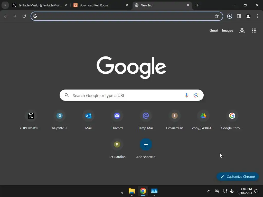Open the profile avatar menu
Viewport: 263px width, 197px height.
[x=248, y=16]
